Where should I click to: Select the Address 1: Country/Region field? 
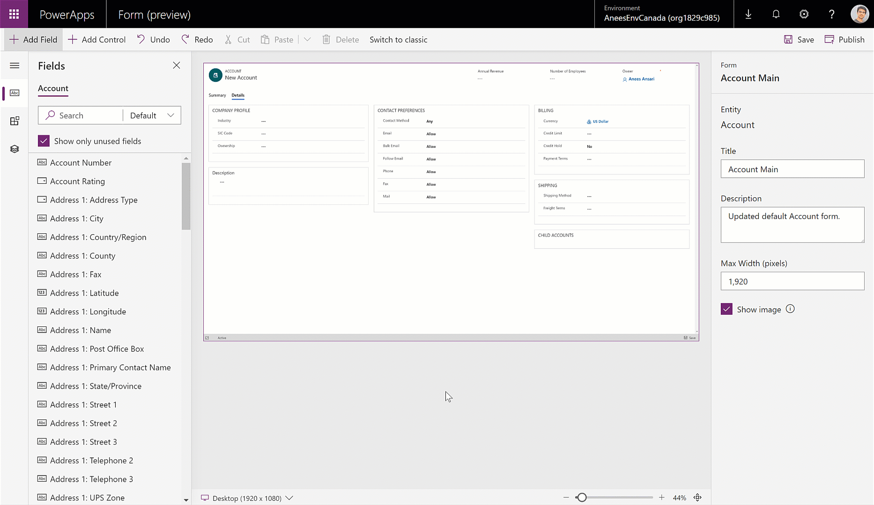point(98,237)
